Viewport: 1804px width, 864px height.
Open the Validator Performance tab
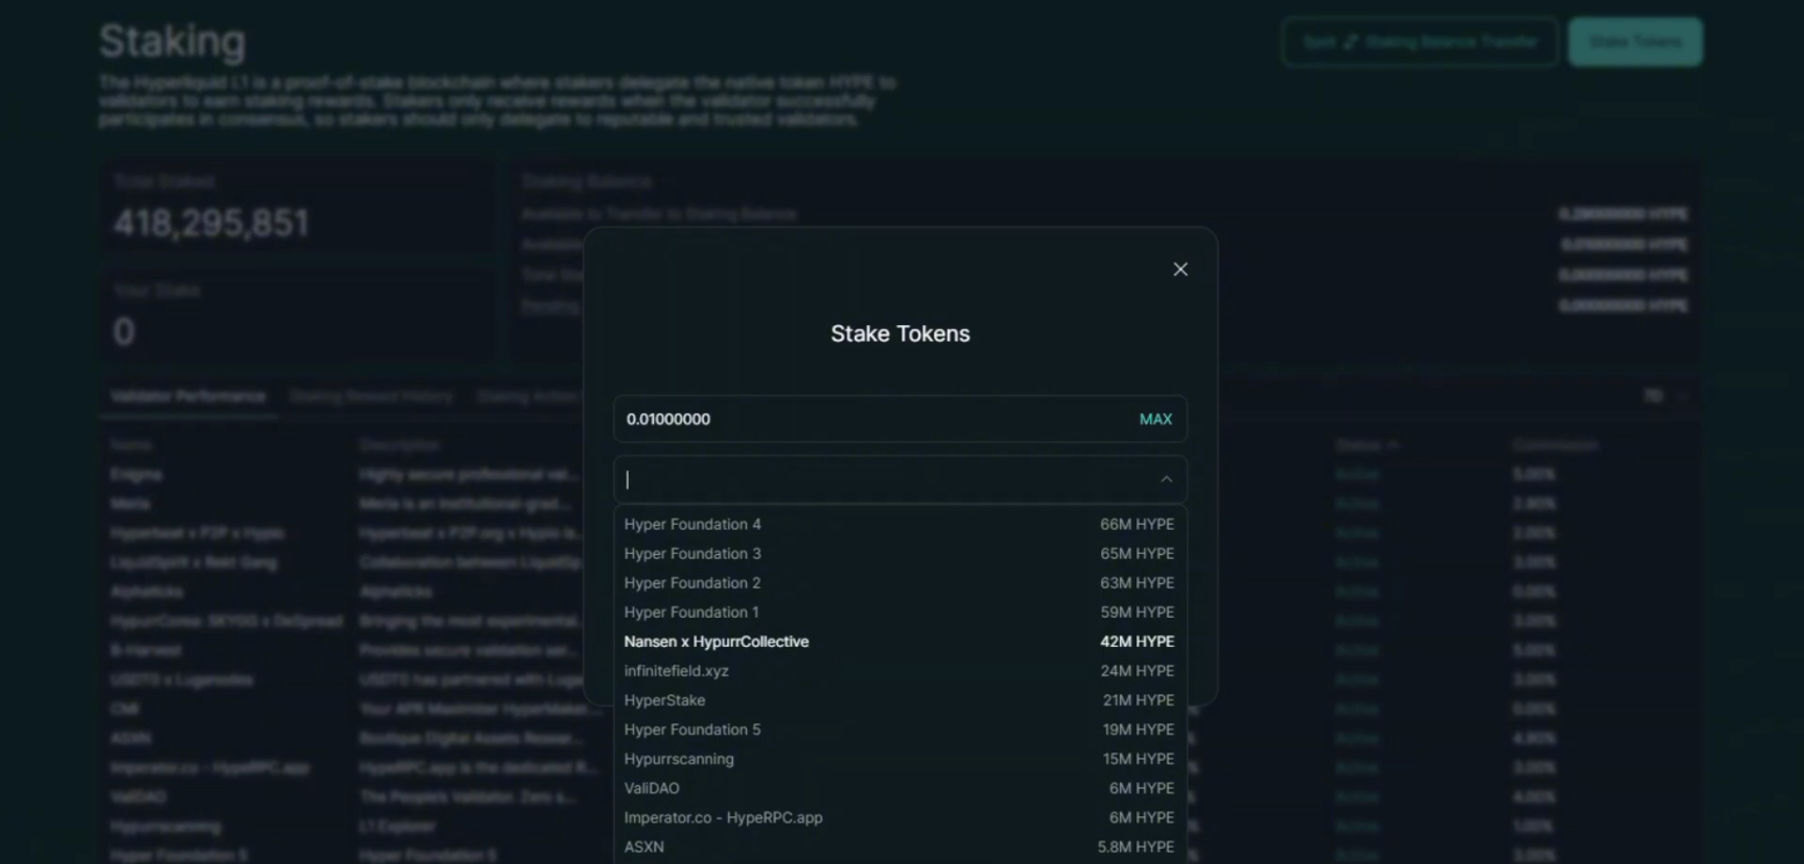[x=188, y=396]
